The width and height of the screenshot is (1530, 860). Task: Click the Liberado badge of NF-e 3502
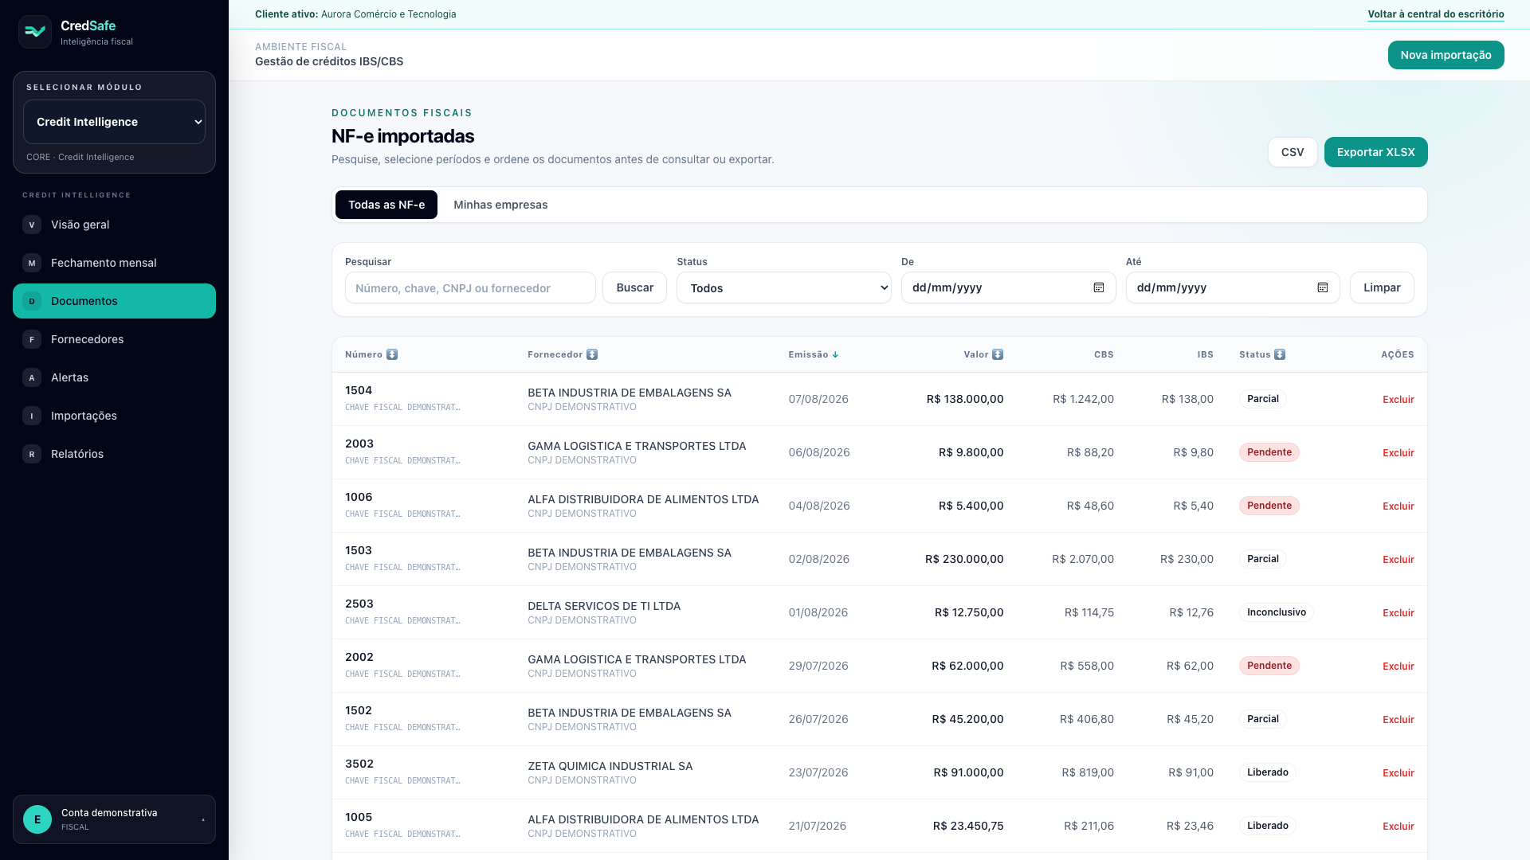(x=1267, y=772)
